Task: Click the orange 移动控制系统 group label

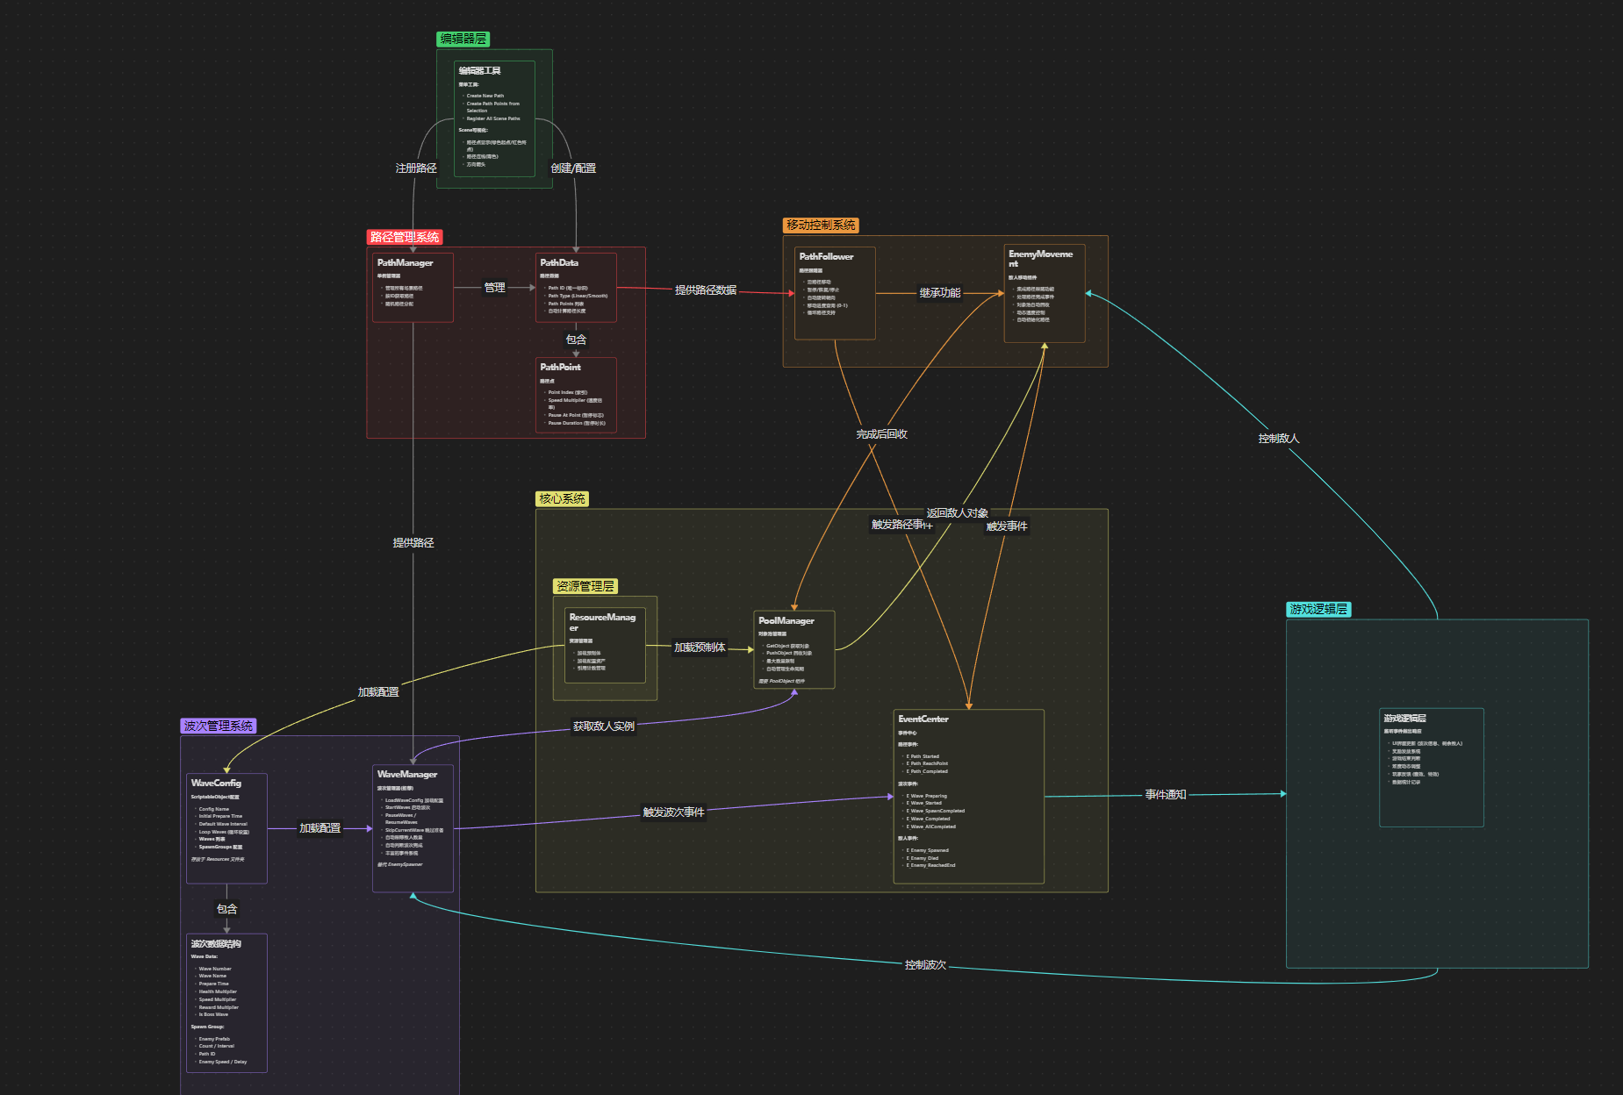Action: coord(821,225)
